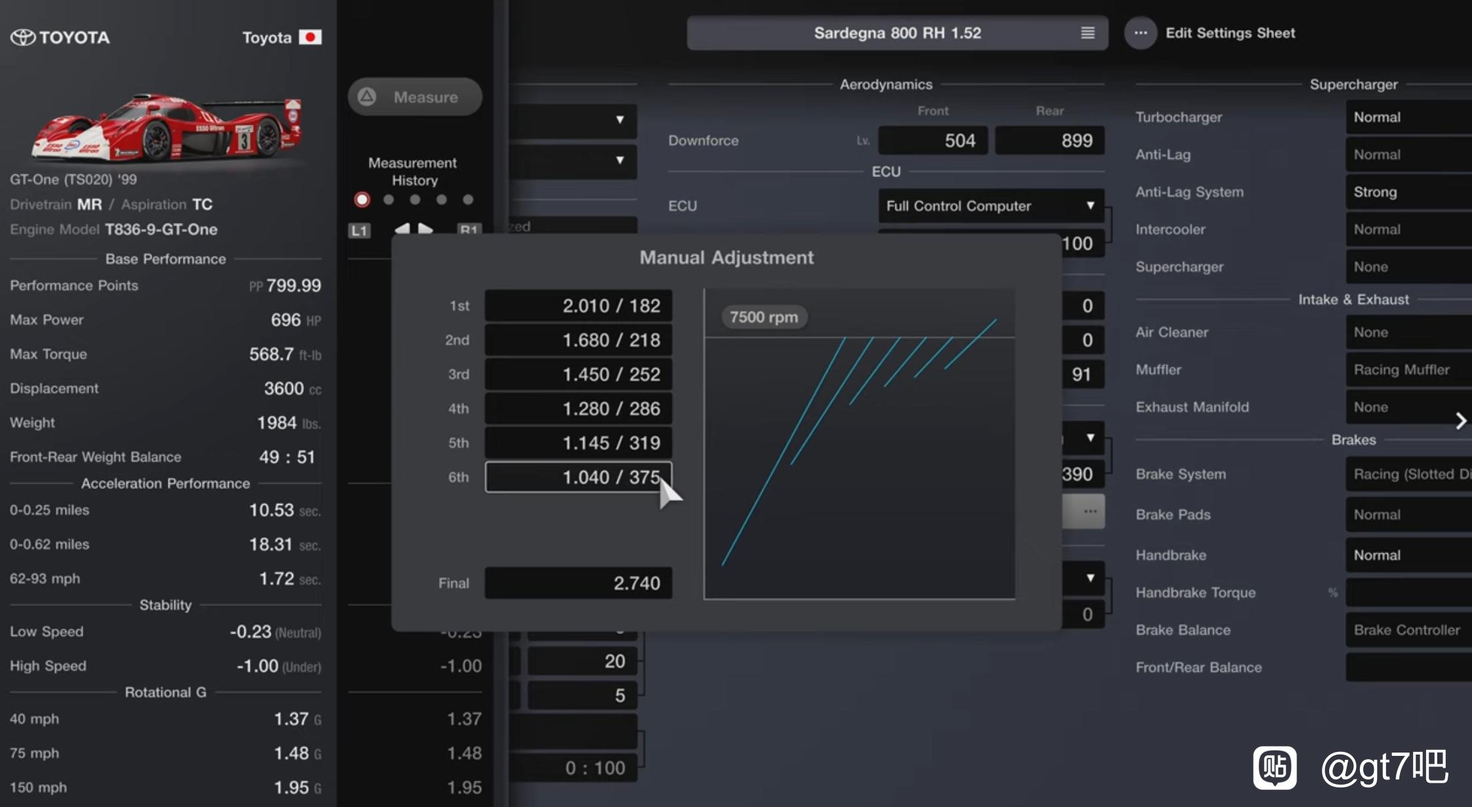
Task: Select Intercooler Normal setting
Action: 1408,229
